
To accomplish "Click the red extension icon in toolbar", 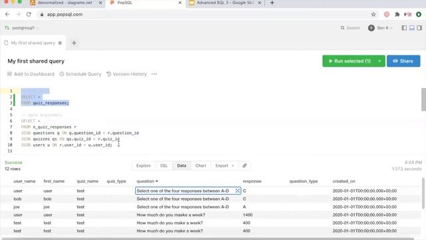I will [x=386, y=15].
